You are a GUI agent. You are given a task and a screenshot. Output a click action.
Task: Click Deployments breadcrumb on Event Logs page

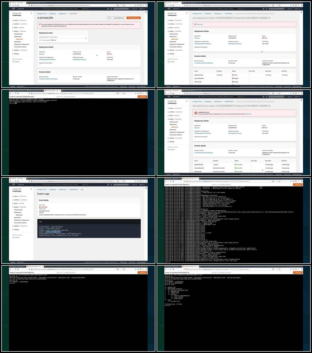(x=62, y=189)
